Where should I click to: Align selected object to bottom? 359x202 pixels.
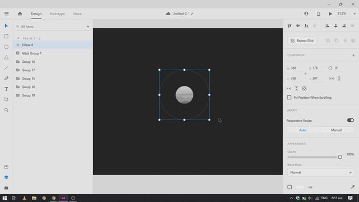(306, 26)
